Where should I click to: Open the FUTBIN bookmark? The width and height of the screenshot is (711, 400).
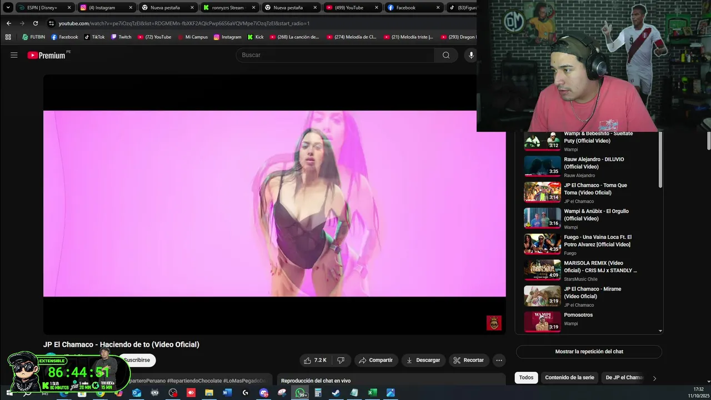point(34,37)
